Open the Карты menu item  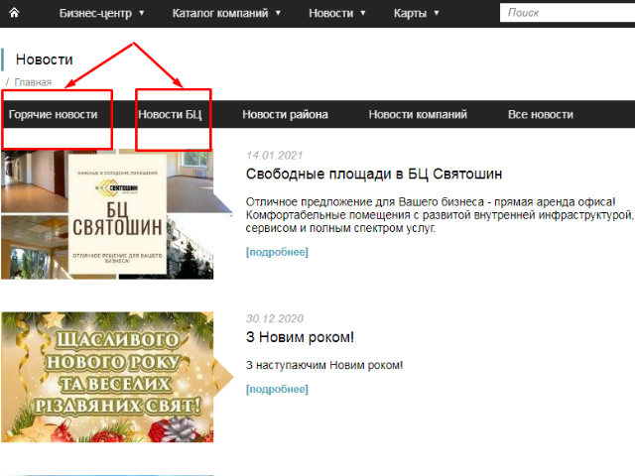(410, 13)
